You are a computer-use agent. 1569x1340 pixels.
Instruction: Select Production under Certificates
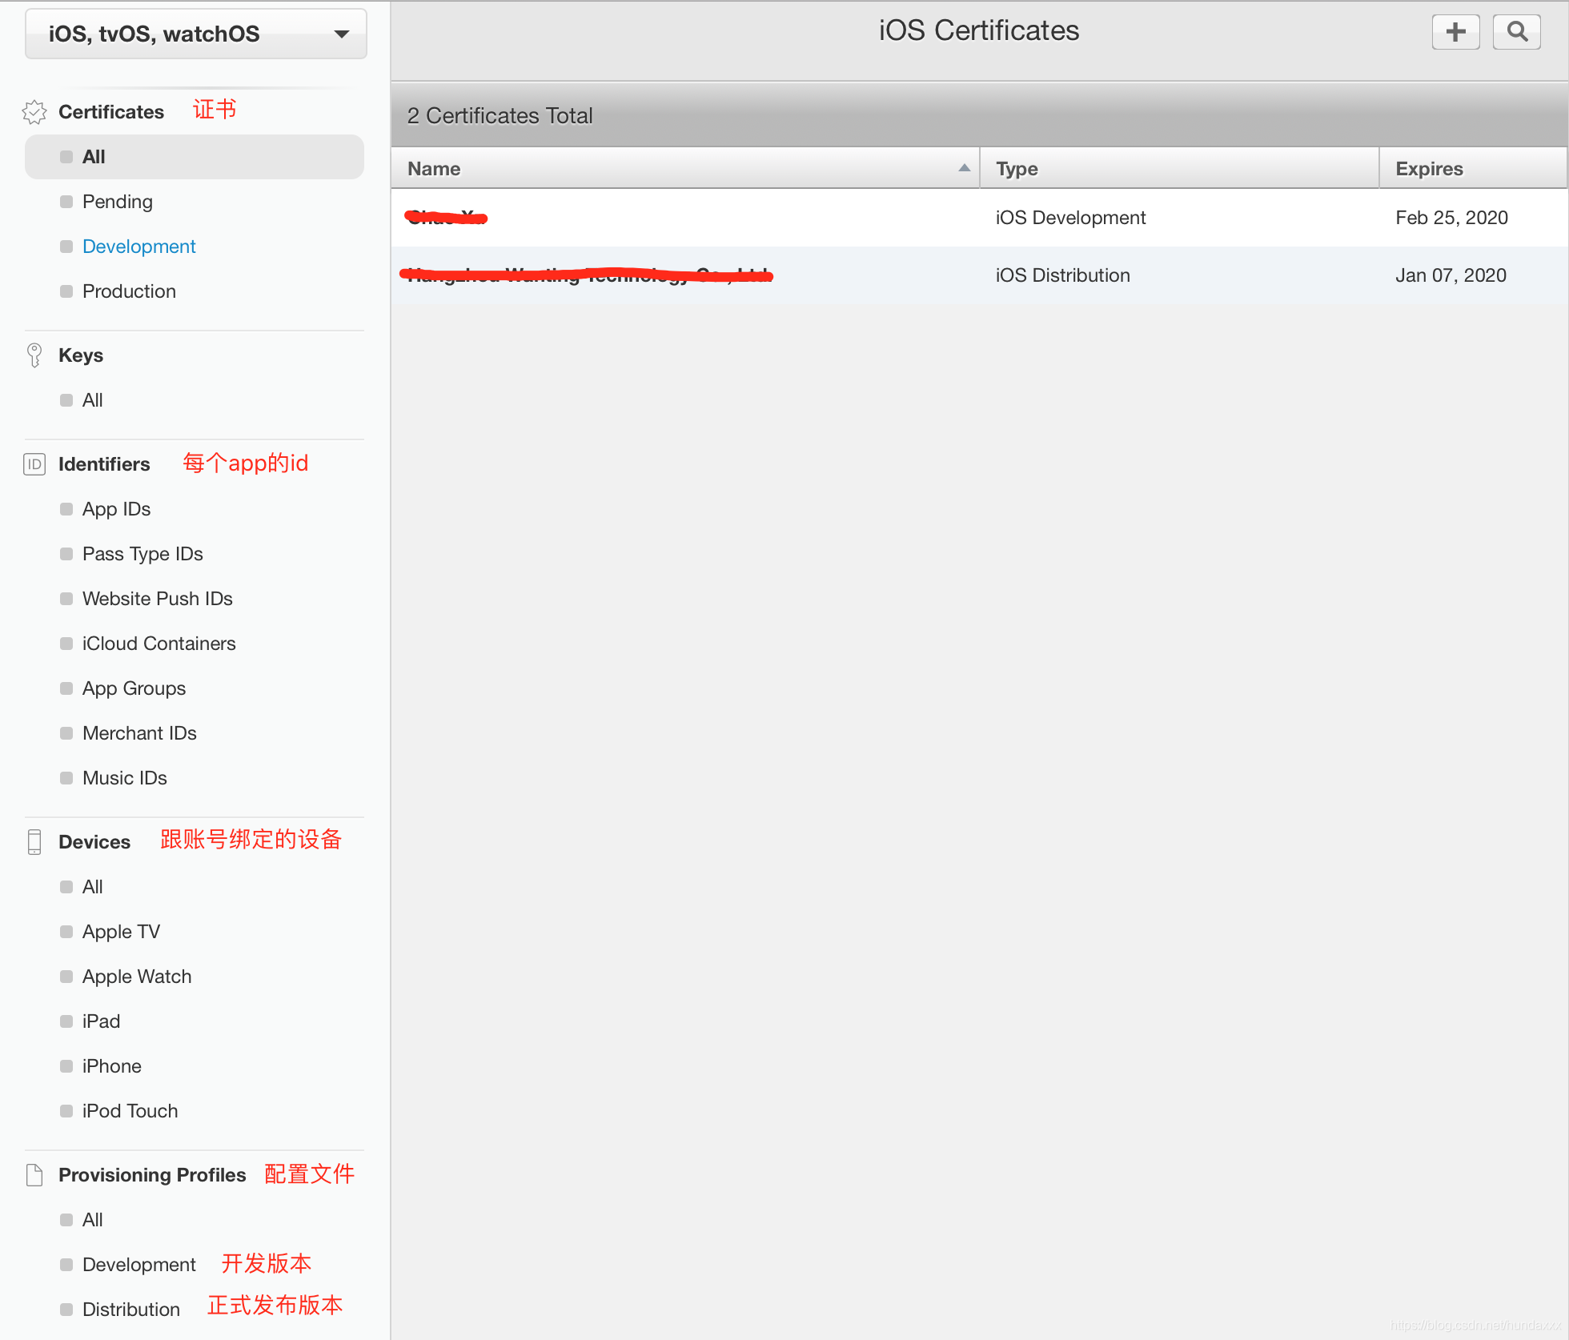point(129,291)
